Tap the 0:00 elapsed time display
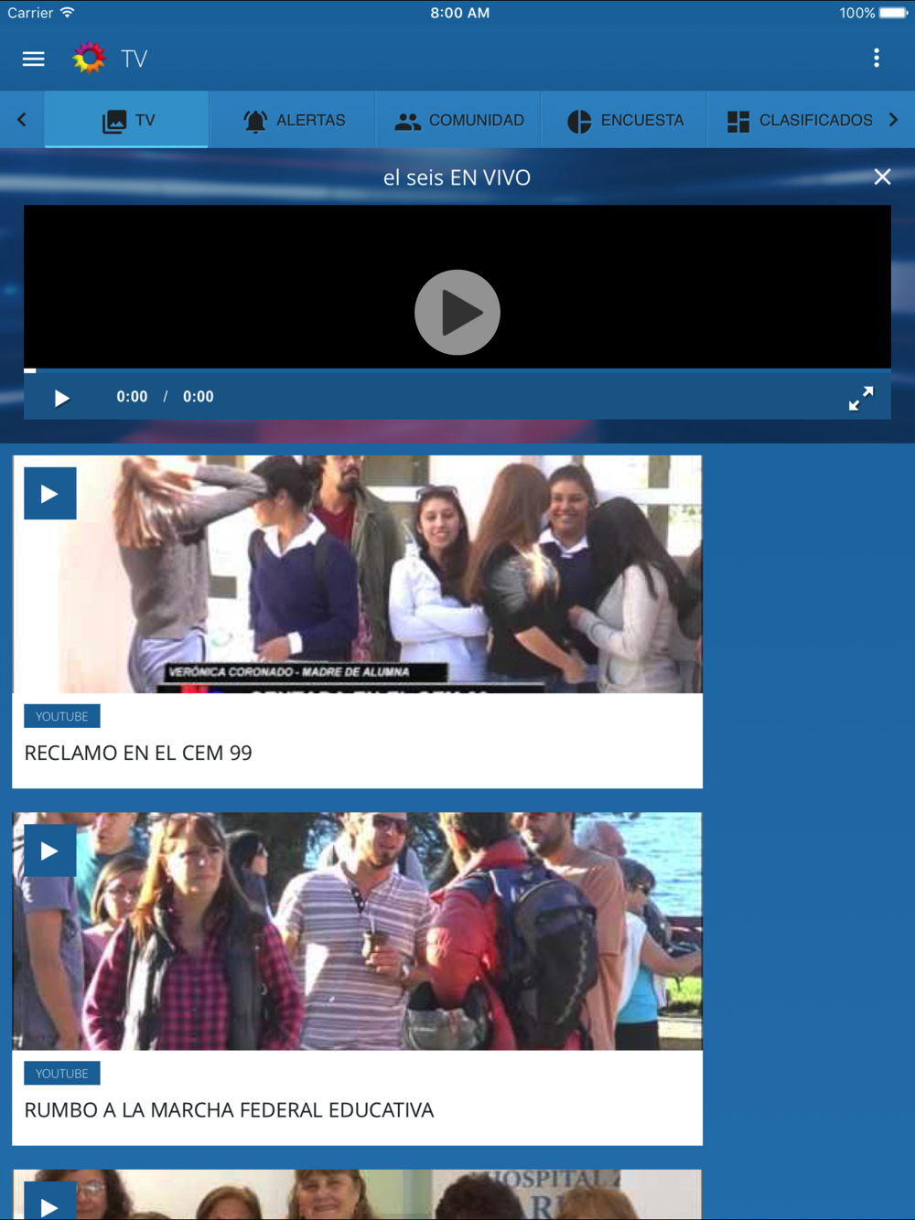Screen dimensions: 915x1220 pyautogui.click(x=132, y=396)
